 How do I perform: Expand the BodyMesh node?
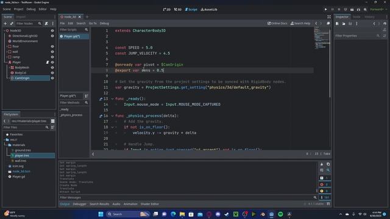coord(10,68)
